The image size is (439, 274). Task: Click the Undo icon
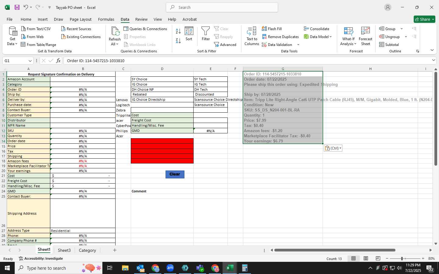pyautogui.click(x=26, y=7)
